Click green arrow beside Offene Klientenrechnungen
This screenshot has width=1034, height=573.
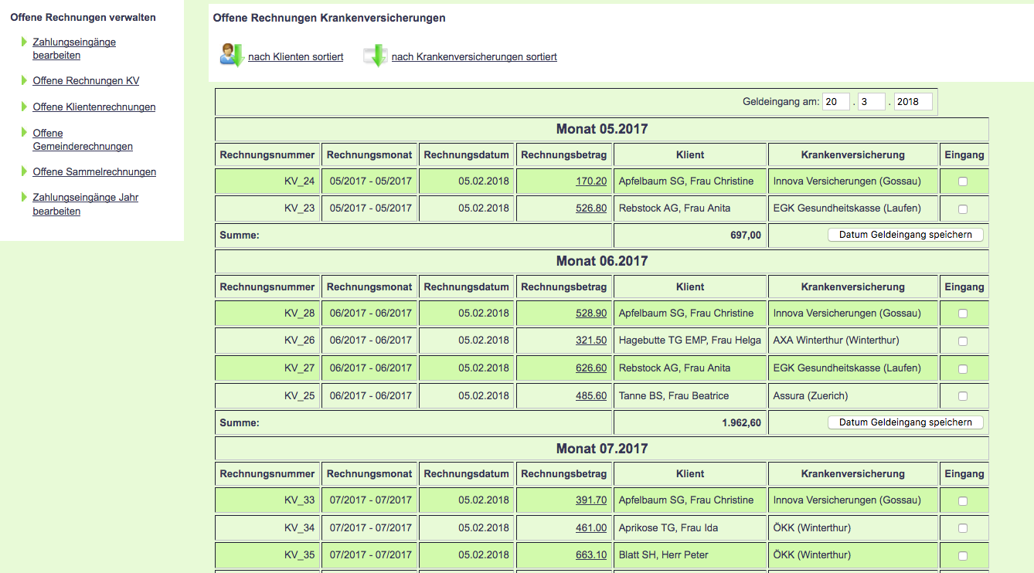point(25,107)
